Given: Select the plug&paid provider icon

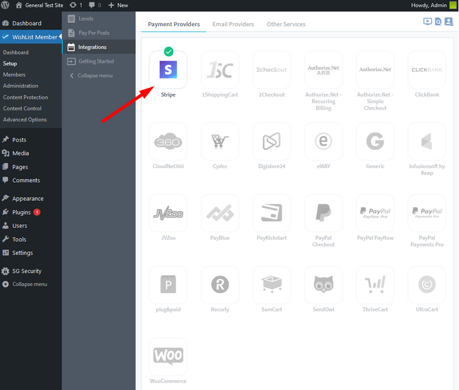Looking at the screenshot, I should pyautogui.click(x=168, y=285).
